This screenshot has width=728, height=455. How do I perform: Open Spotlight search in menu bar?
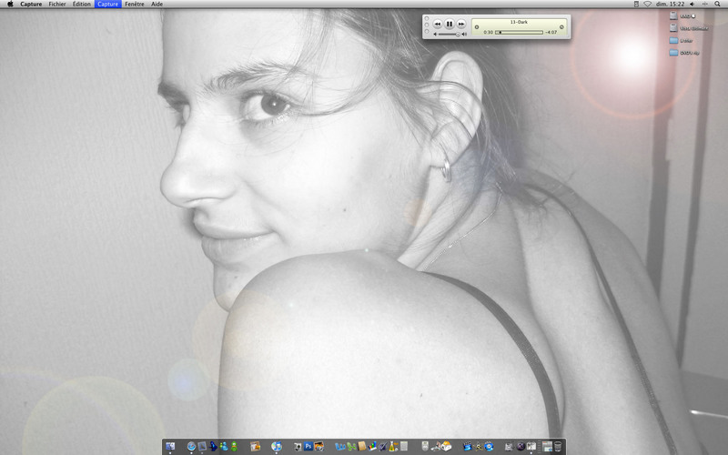point(717,4)
